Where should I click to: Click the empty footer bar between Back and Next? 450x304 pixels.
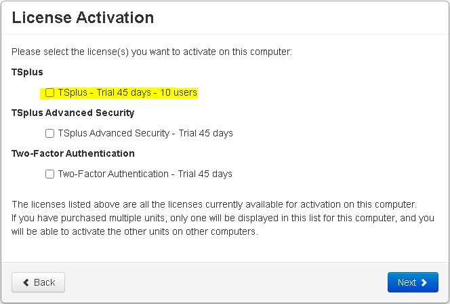click(x=224, y=282)
